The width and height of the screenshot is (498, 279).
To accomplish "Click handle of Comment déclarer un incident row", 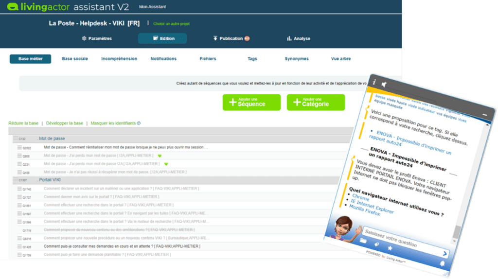I will [19, 189].
